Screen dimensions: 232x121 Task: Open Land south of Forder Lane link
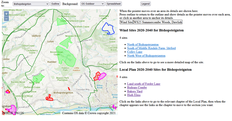coord(143,84)
